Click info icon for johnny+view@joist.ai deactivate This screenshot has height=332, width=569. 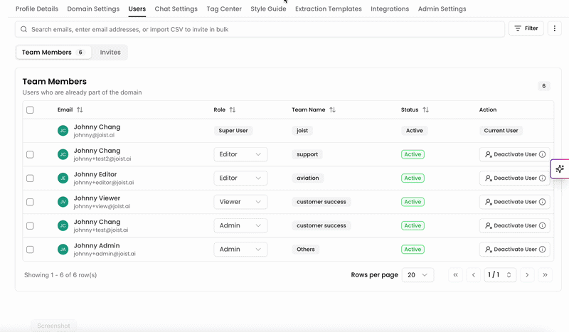[542, 202]
